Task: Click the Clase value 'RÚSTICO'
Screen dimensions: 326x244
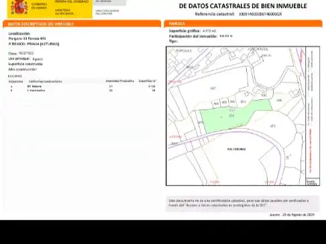Action: (x=26, y=53)
